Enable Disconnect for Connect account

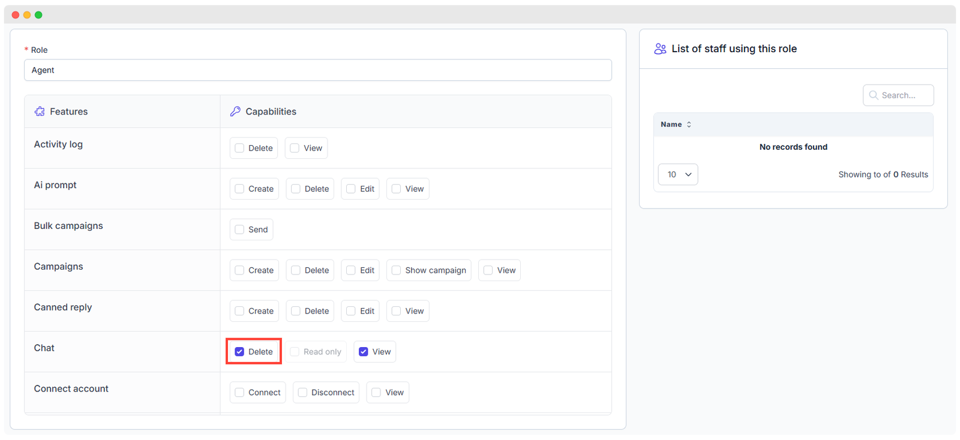pos(302,393)
